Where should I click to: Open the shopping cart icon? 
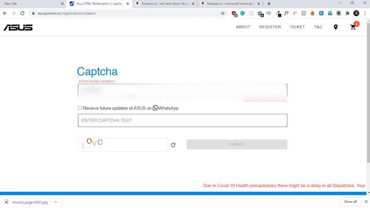click(x=353, y=27)
